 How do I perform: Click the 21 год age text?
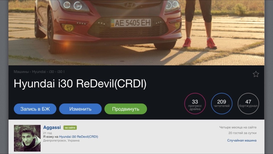tap(47, 133)
